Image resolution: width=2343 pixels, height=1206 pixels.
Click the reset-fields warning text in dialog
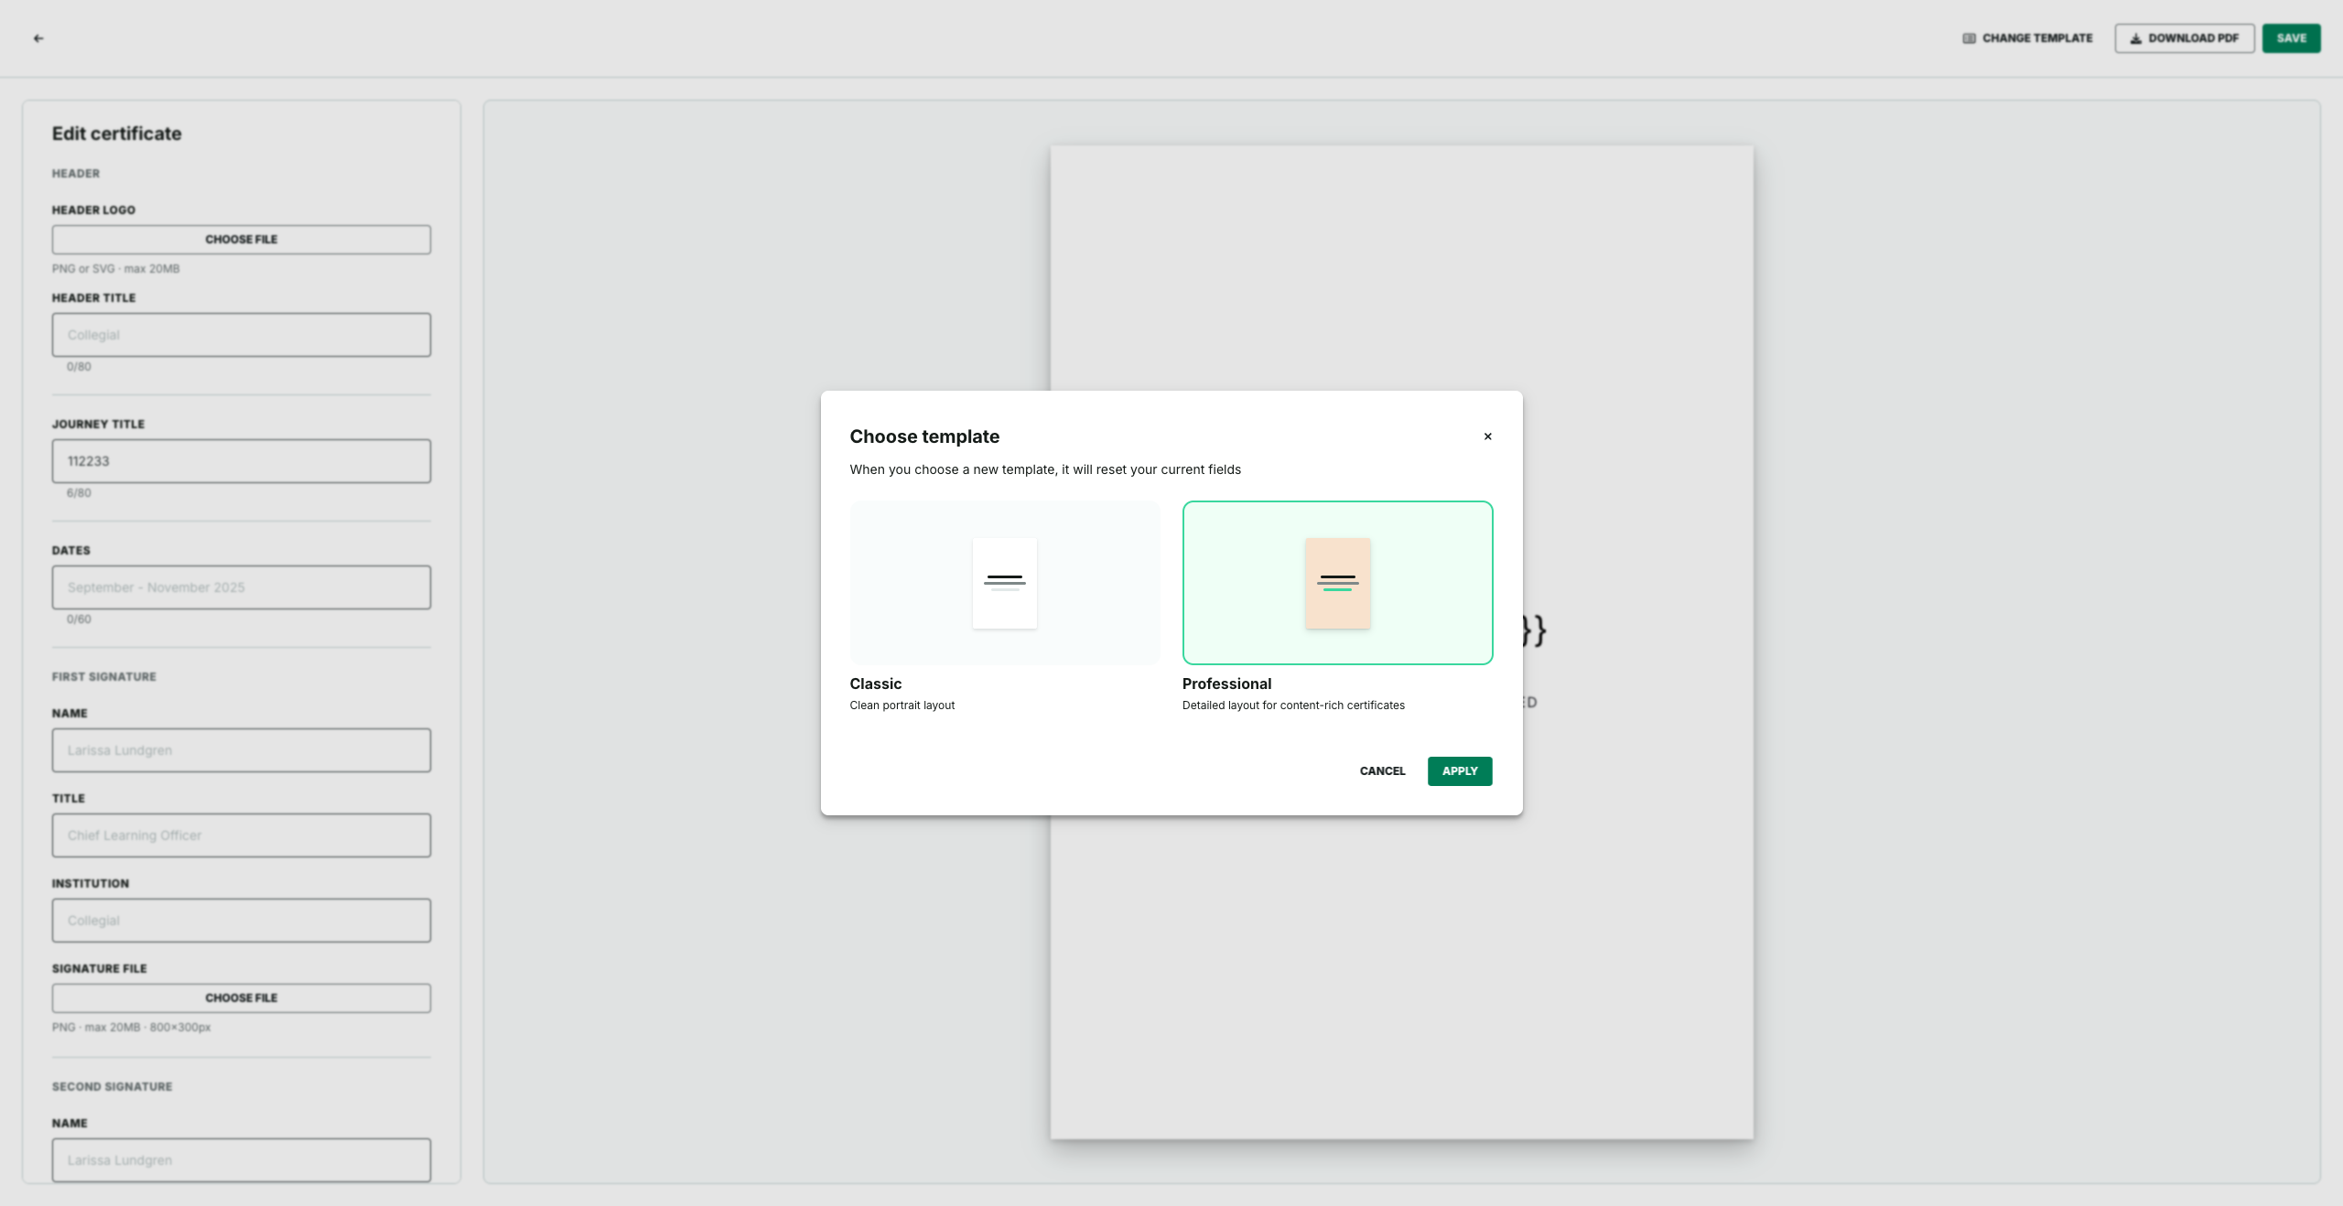[1045, 469]
